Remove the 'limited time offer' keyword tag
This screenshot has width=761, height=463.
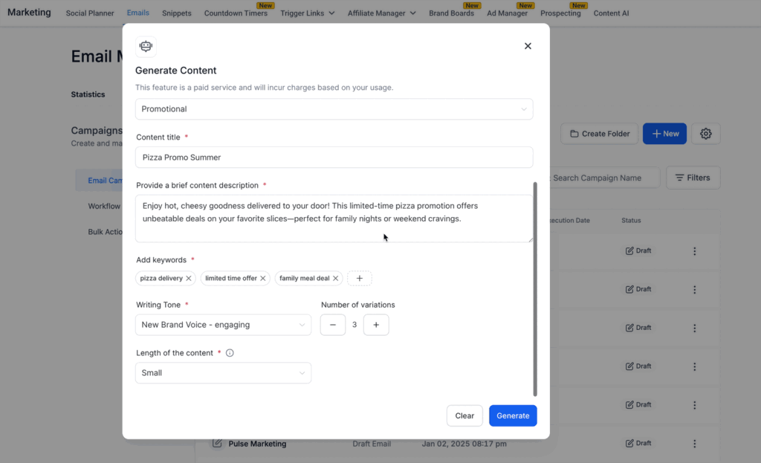click(263, 279)
